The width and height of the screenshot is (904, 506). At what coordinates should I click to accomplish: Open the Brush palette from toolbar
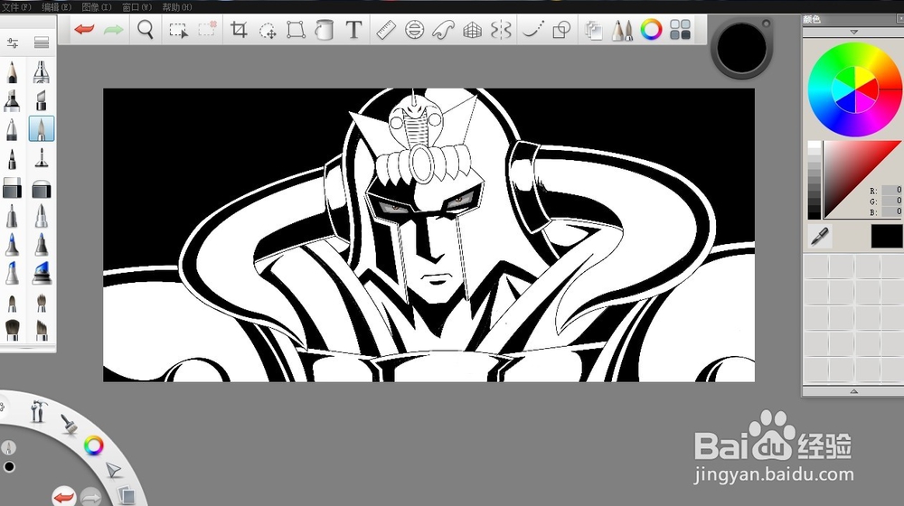(622, 30)
